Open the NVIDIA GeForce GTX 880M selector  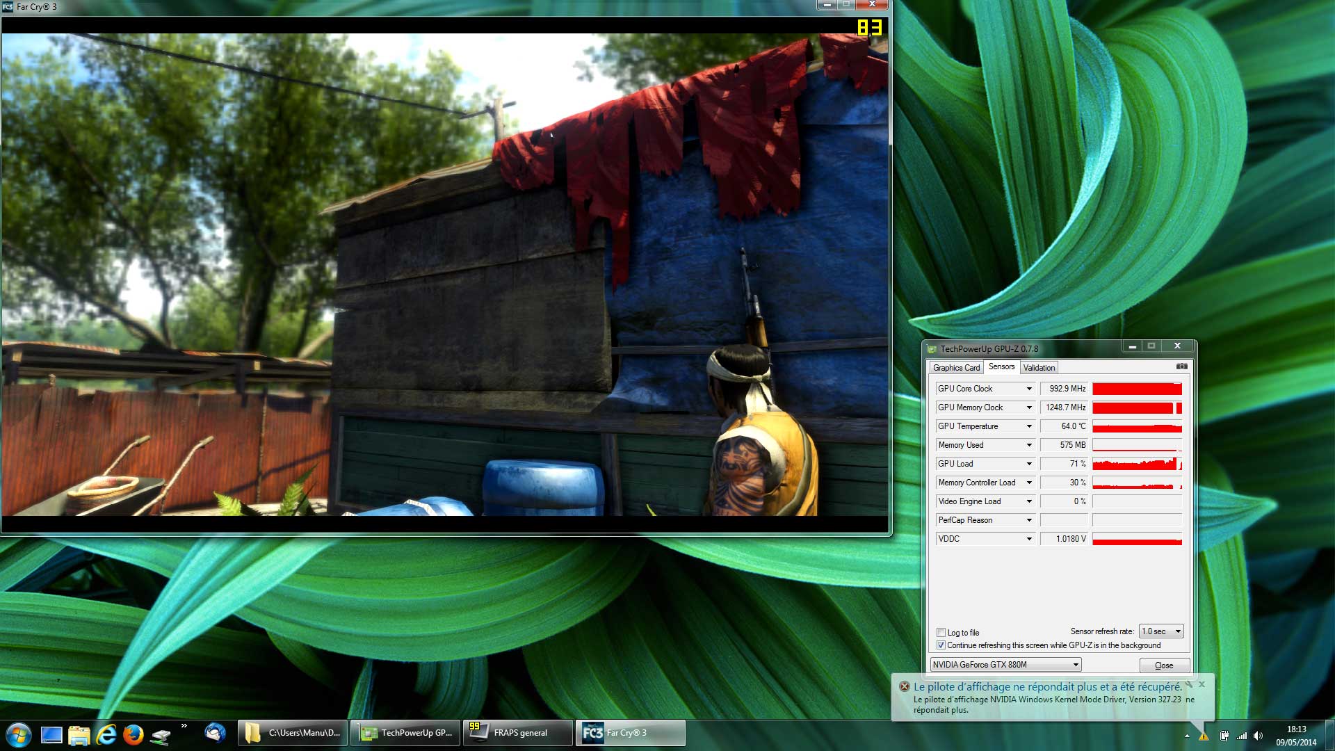pos(1005,665)
